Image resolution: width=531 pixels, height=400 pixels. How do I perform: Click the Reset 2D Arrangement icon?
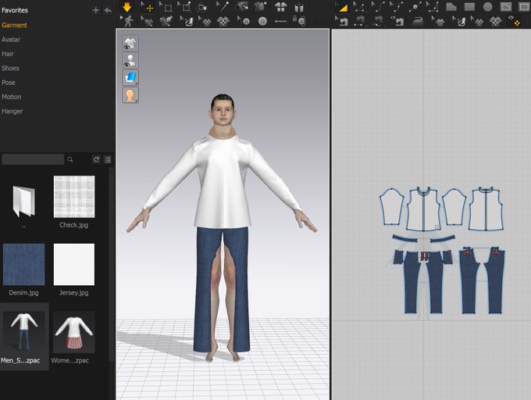pyautogui.click(x=280, y=7)
